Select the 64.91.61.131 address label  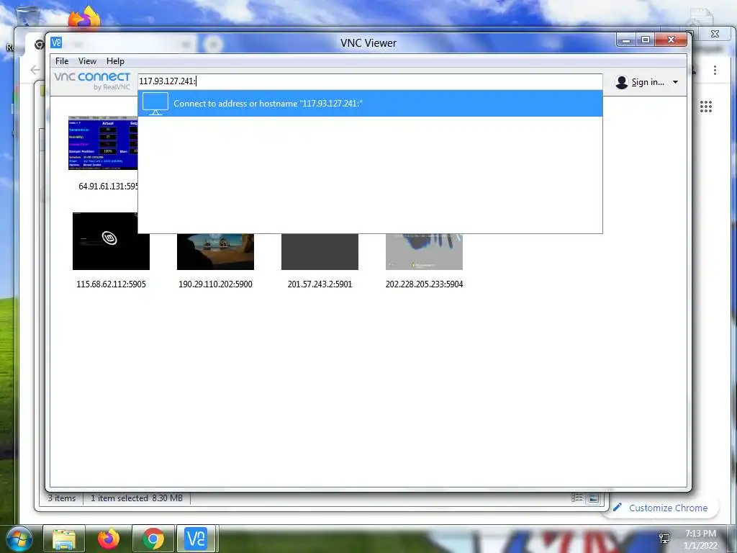(x=108, y=186)
